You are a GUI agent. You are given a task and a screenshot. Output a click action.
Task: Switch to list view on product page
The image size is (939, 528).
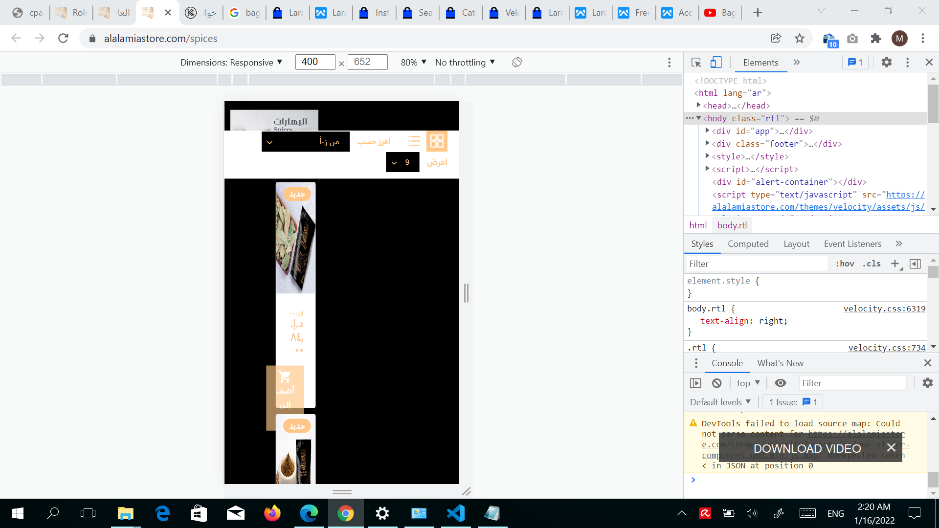(414, 141)
